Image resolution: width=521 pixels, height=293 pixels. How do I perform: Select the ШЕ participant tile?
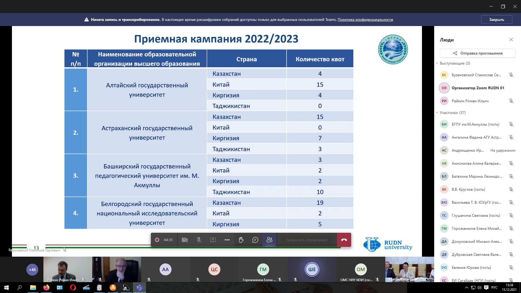tap(312, 269)
